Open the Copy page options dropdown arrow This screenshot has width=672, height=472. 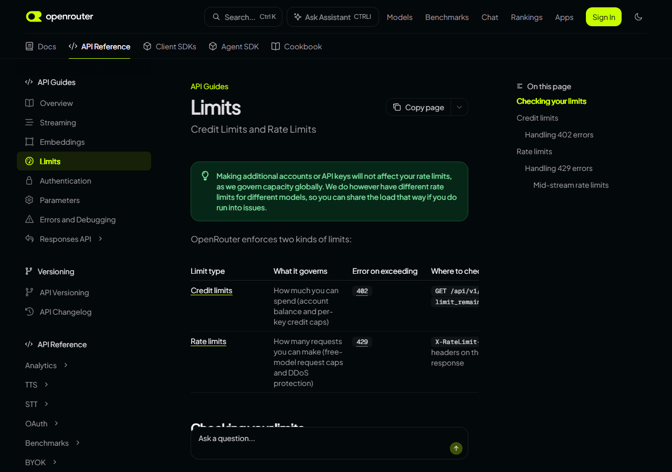pyautogui.click(x=459, y=107)
